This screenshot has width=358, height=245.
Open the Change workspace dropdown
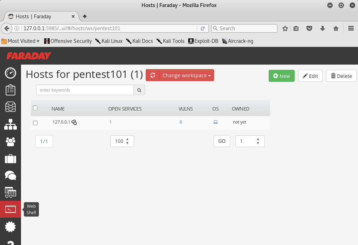click(x=187, y=75)
